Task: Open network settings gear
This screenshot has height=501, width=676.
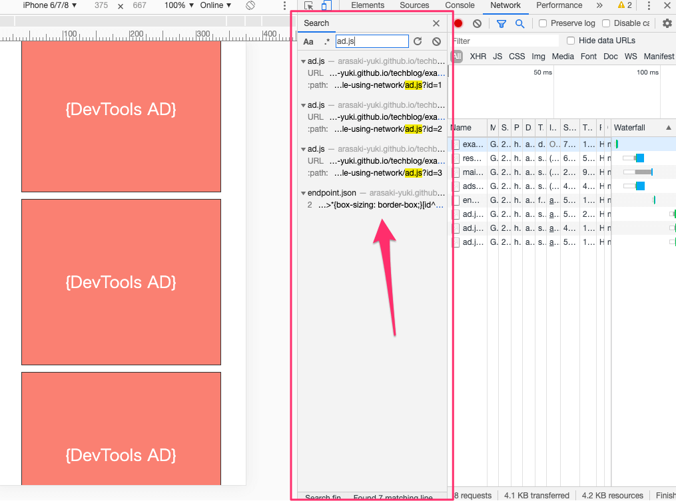Action: click(x=667, y=23)
